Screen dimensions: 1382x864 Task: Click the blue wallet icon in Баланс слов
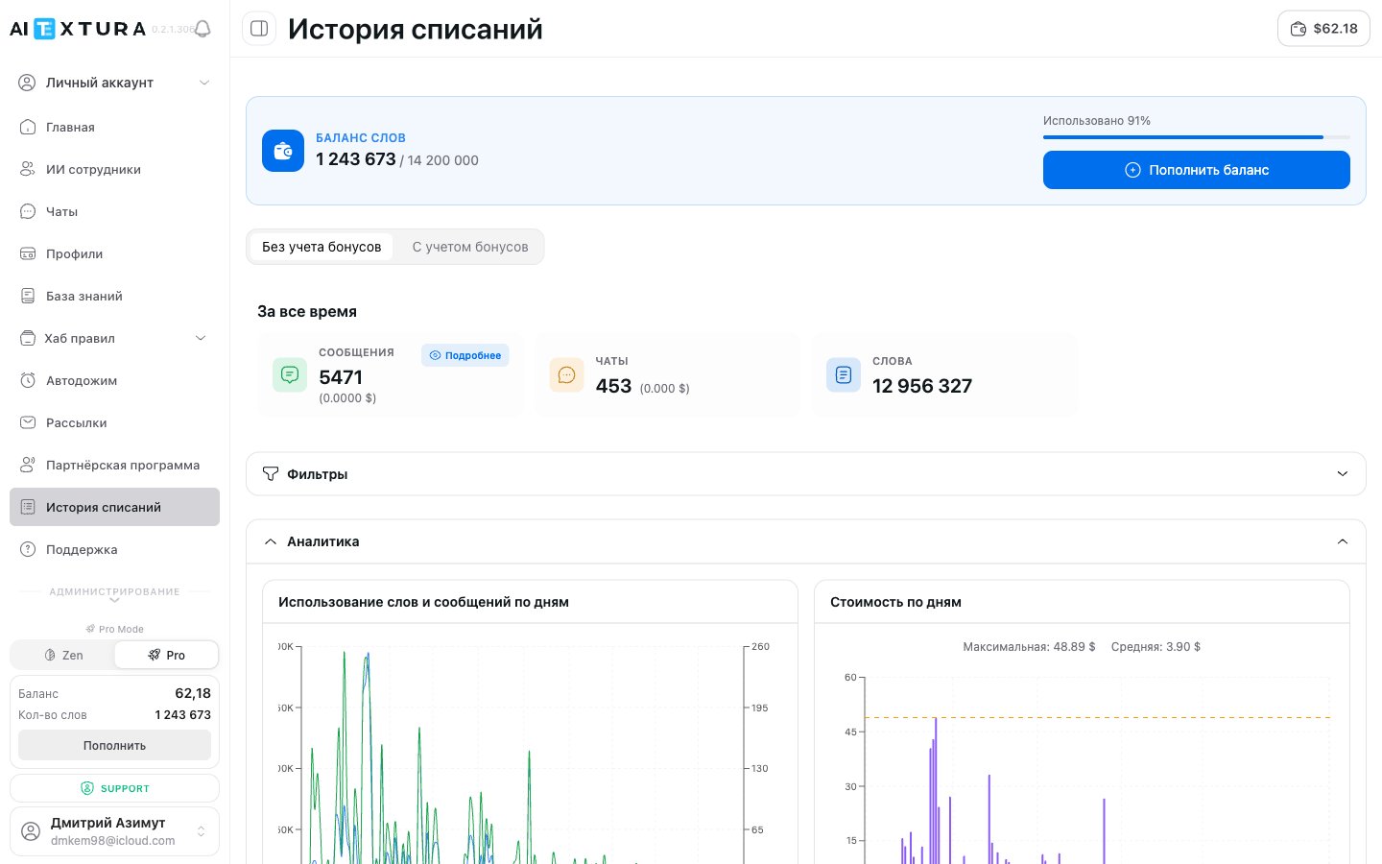tap(283, 151)
